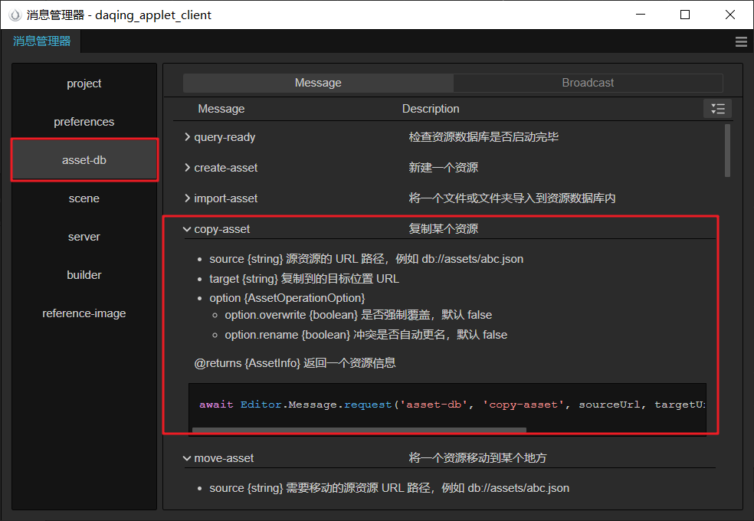
Task: Click description '检查资源数据库是否启动完毕'
Action: click(484, 137)
